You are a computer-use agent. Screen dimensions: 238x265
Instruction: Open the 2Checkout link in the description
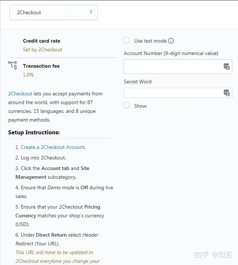pyautogui.click(x=20, y=94)
